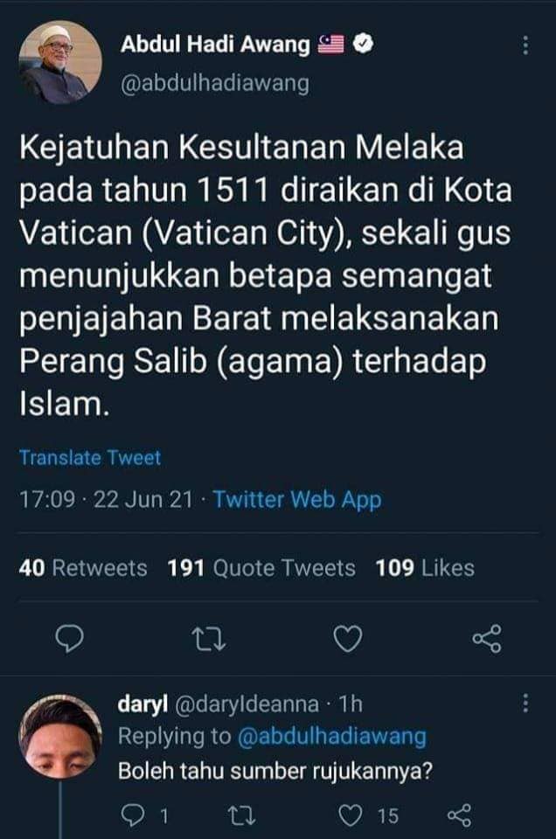Reply to daryl's comment using its bubble icon
The image size is (556, 839).
click(132, 815)
